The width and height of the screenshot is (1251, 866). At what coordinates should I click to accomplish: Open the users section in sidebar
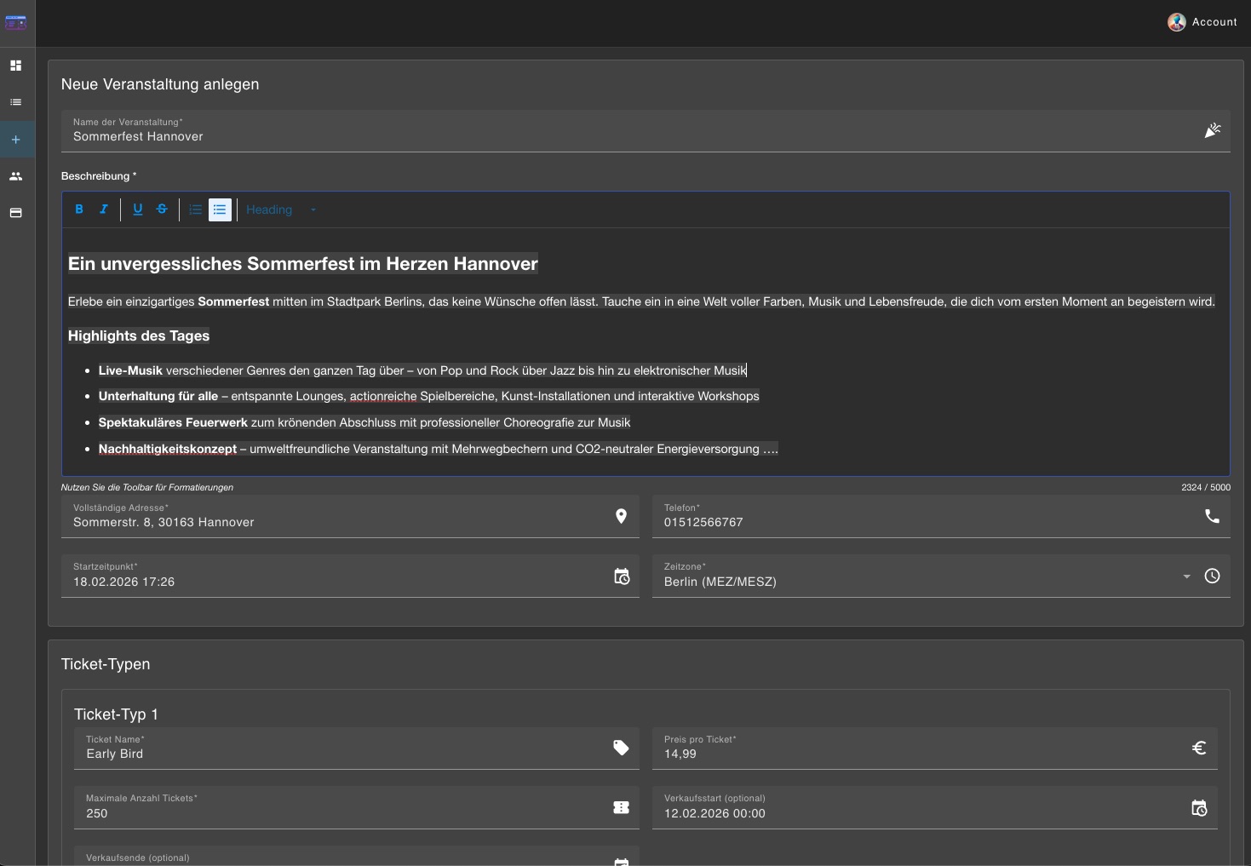[x=15, y=176]
